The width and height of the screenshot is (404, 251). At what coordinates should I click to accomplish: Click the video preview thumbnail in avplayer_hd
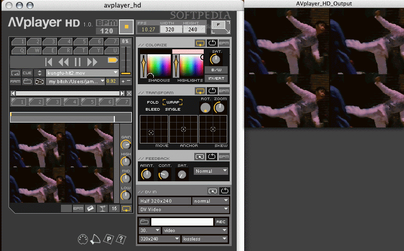click(61, 163)
